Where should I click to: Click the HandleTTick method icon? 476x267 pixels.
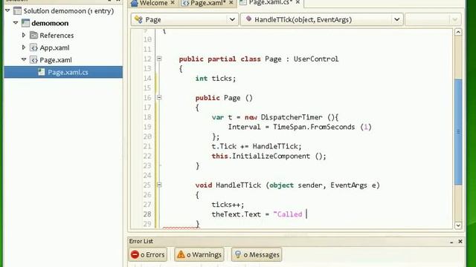click(248, 19)
